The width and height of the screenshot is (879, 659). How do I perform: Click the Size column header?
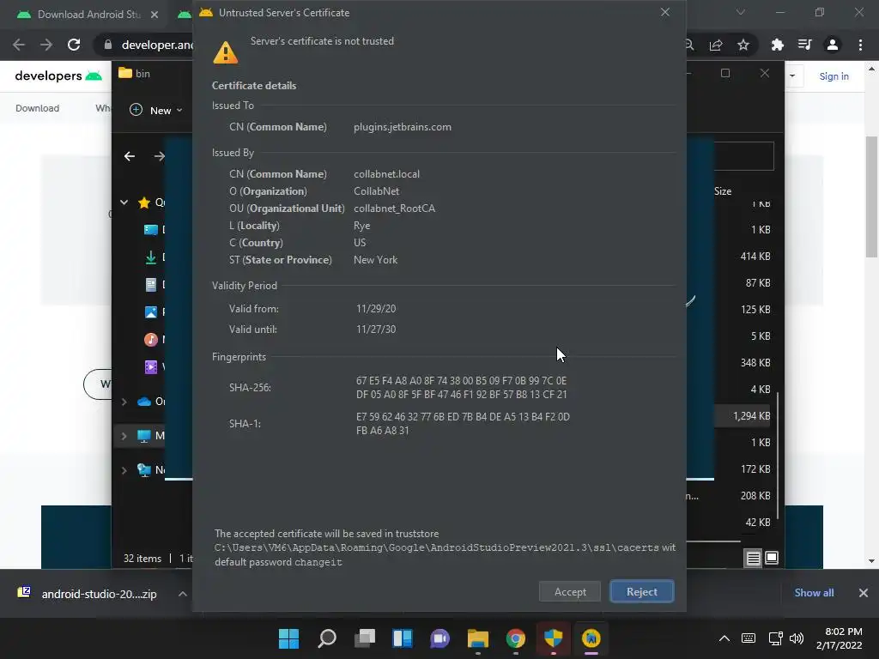[x=723, y=191]
